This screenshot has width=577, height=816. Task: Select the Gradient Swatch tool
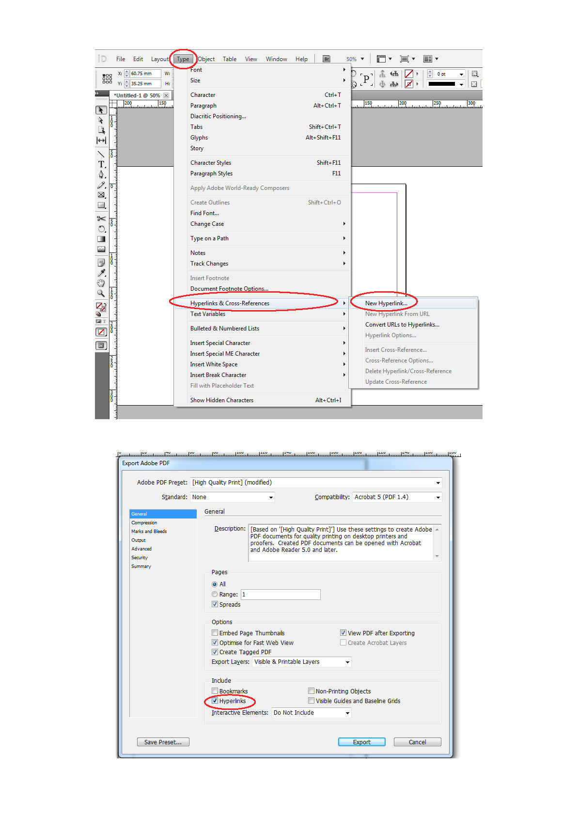(101, 239)
